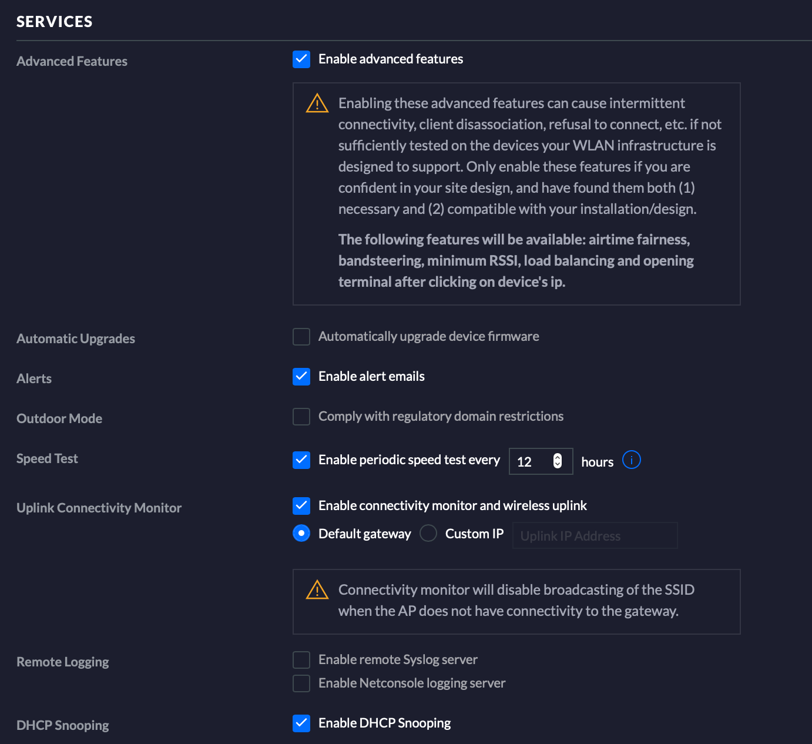Viewport: 812px width, 744px height.
Task: Click the advanced features warning triangle icon
Action: tap(317, 103)
